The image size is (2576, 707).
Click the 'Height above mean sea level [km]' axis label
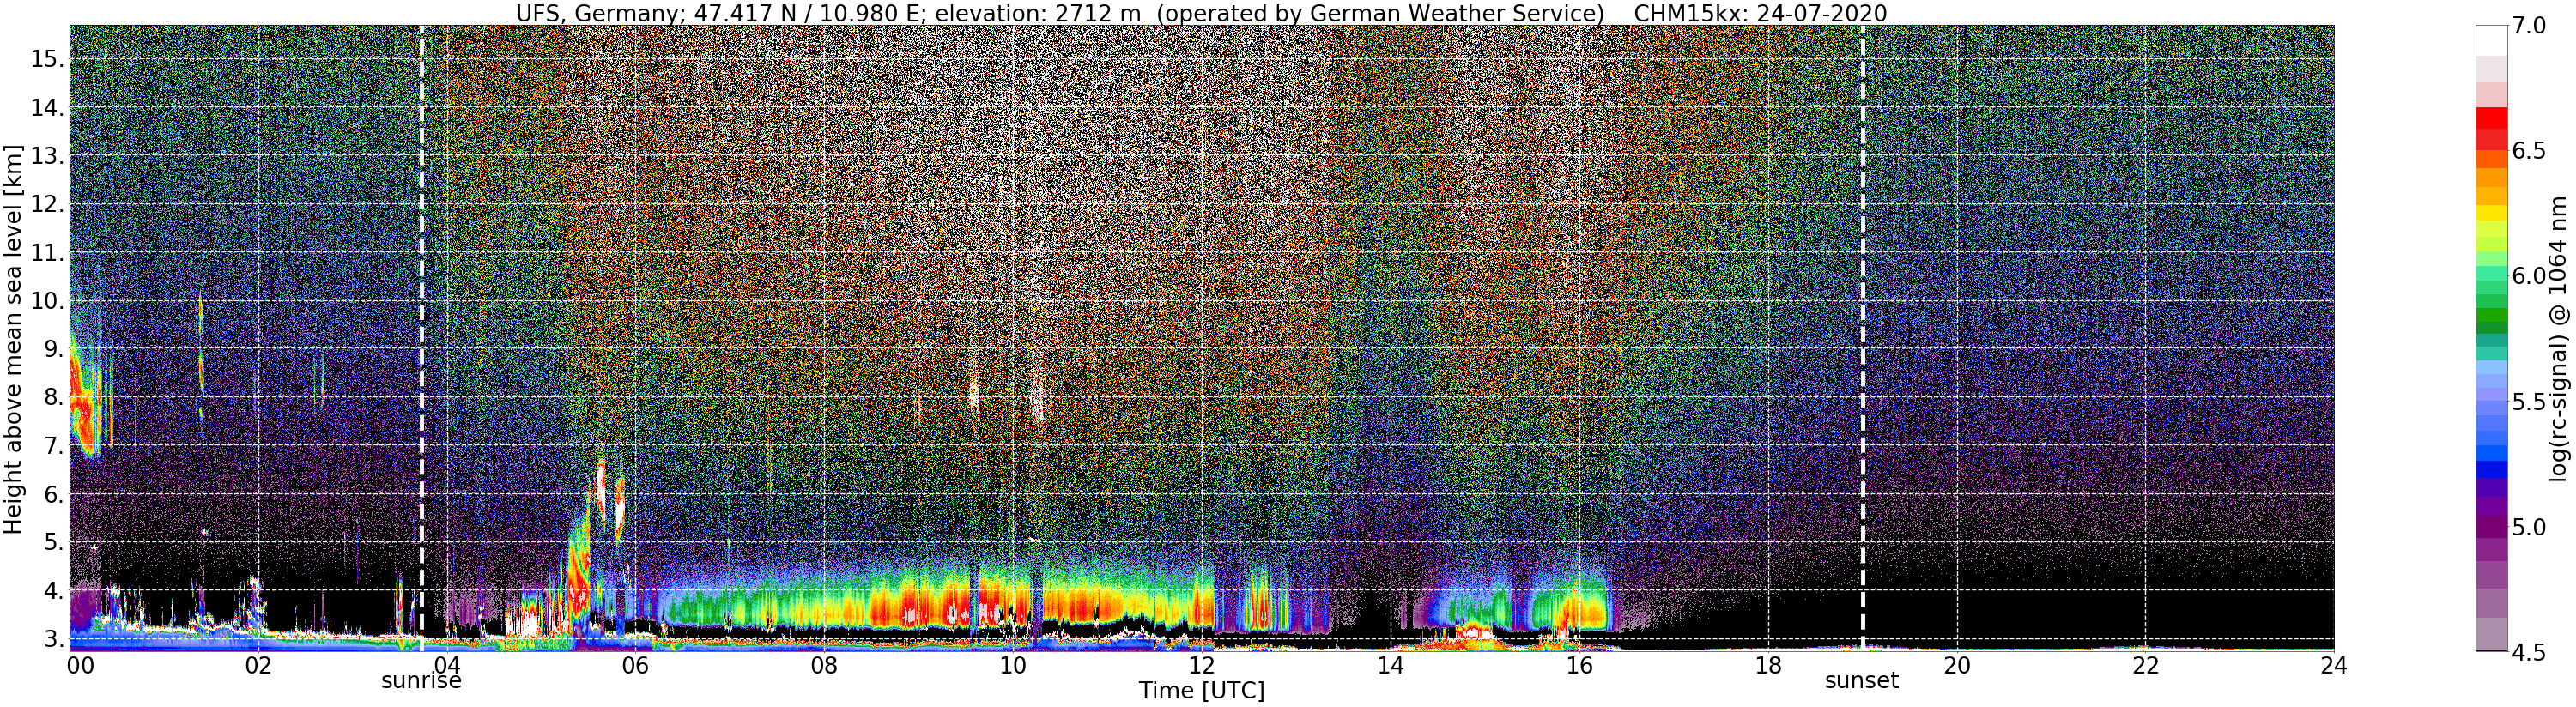click(x=12, y=337)
